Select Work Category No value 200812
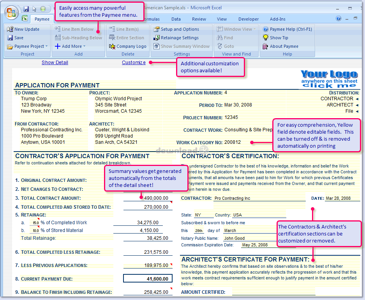 coord(233,142)
